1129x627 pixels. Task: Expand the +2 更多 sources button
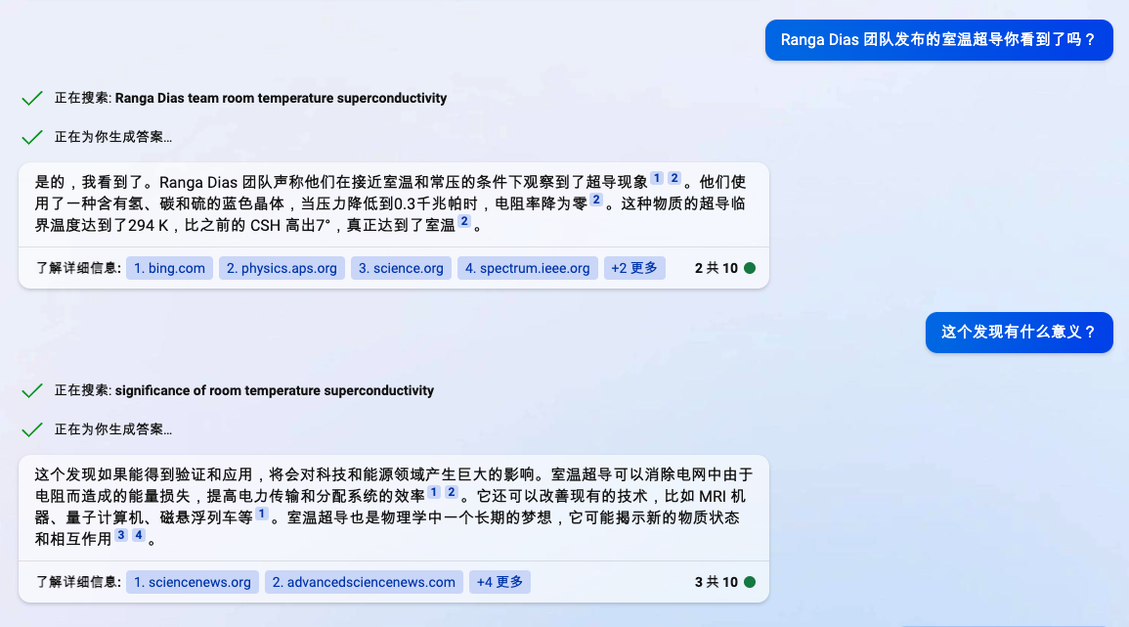(x=634, y=268)
